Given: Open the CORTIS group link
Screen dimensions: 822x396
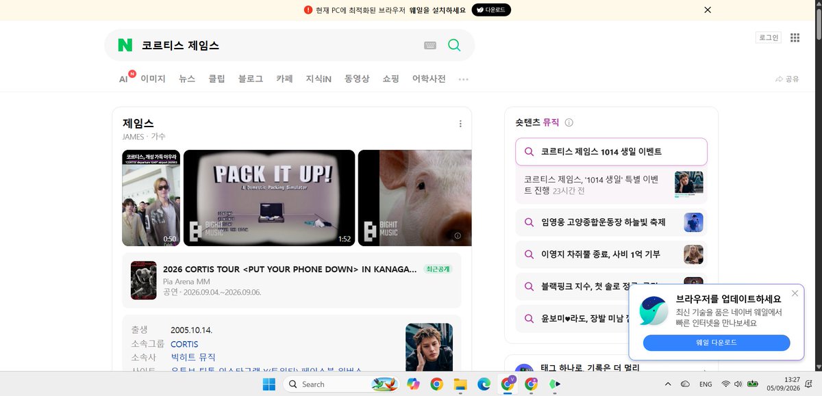Looking at the screenshot, I should tap(184, 344).
